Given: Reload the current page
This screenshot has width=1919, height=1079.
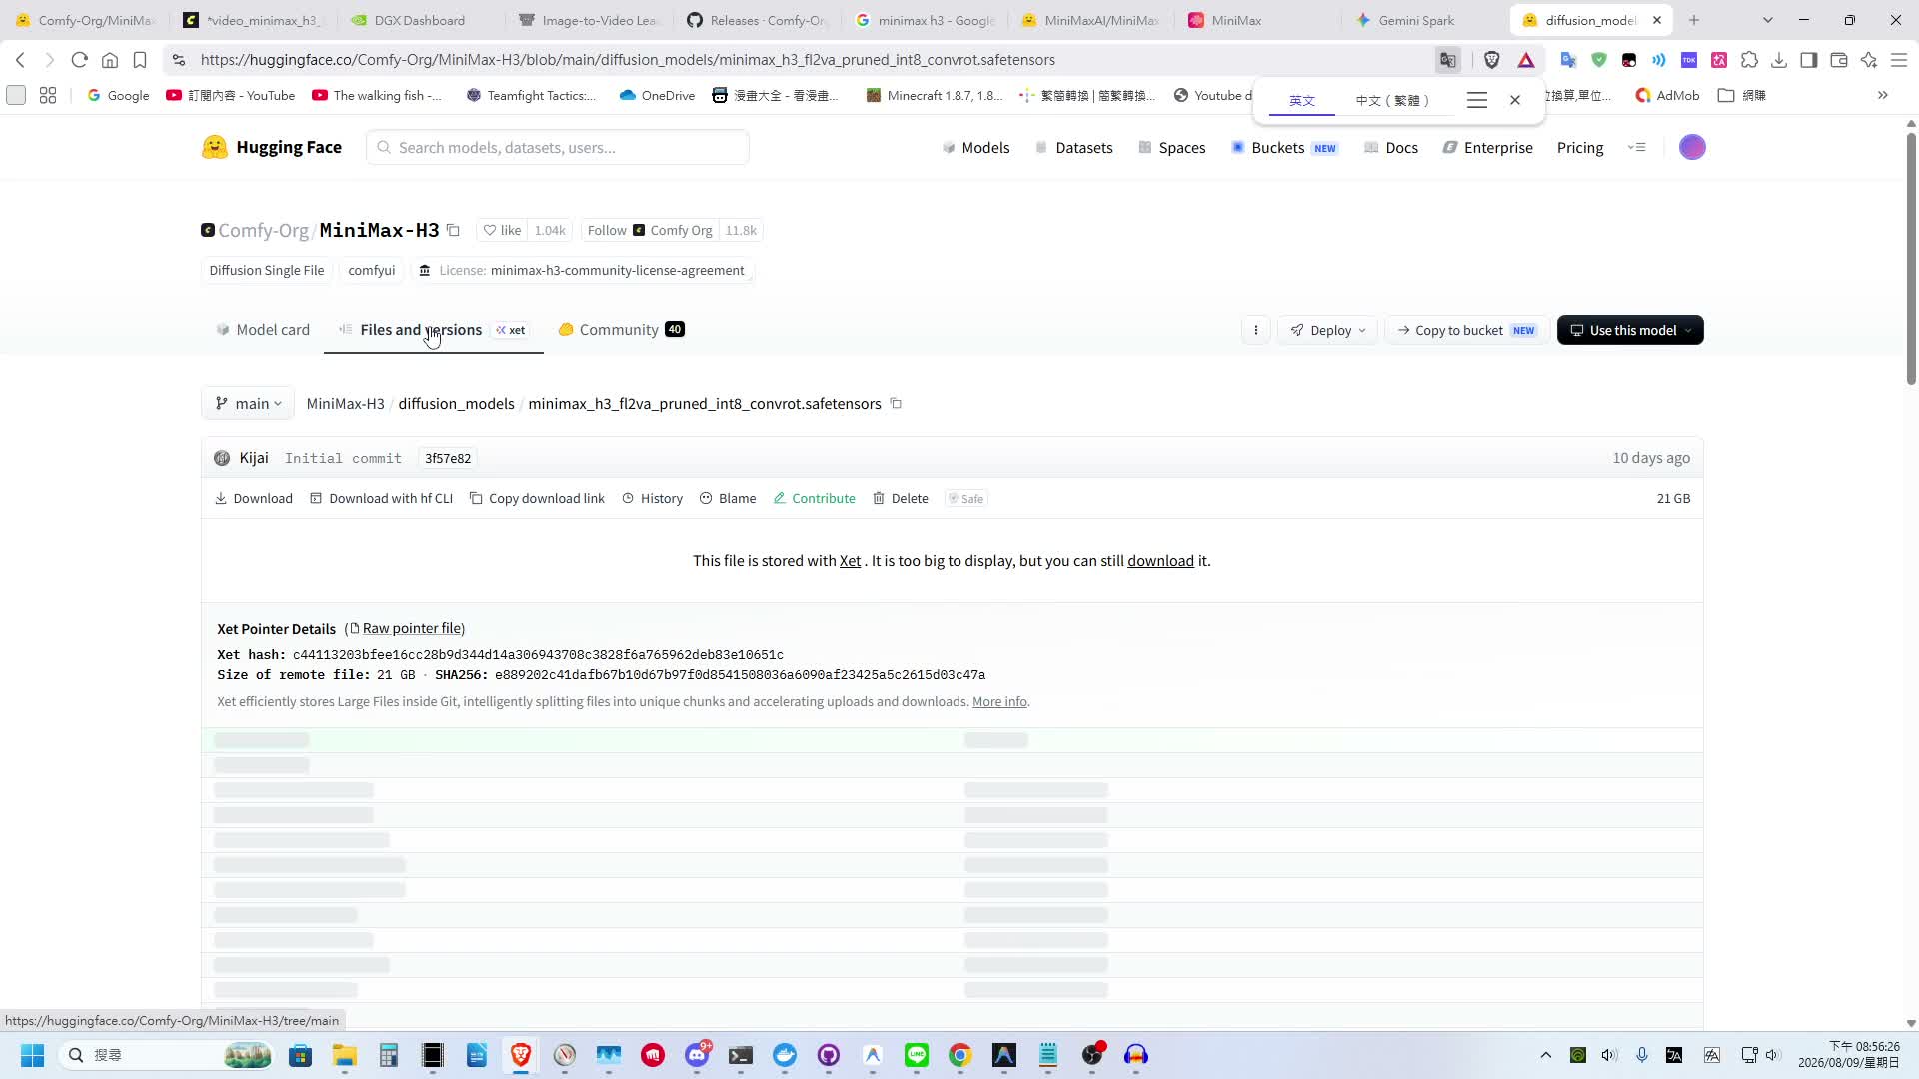Looking at the screenshot, I should point(80,60).
